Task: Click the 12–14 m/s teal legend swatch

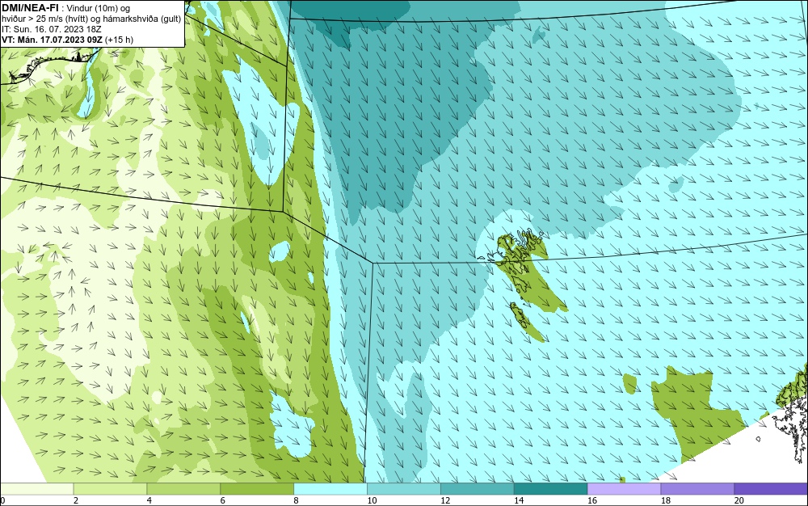Action: 478,488
